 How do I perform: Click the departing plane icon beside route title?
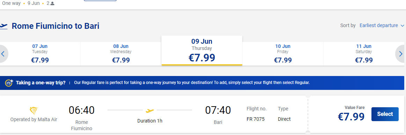(3, 26)
